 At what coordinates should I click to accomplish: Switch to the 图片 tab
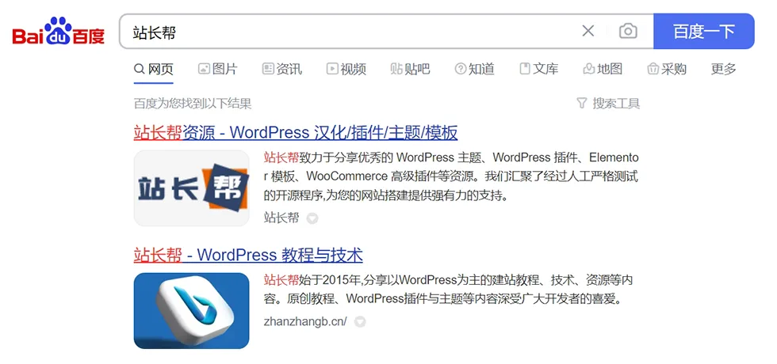click(x=217, y=69)
